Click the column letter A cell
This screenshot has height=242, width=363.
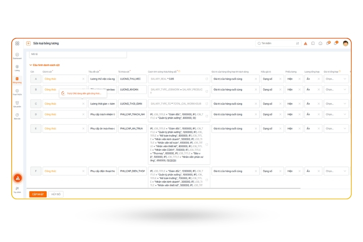click(36, 79)
